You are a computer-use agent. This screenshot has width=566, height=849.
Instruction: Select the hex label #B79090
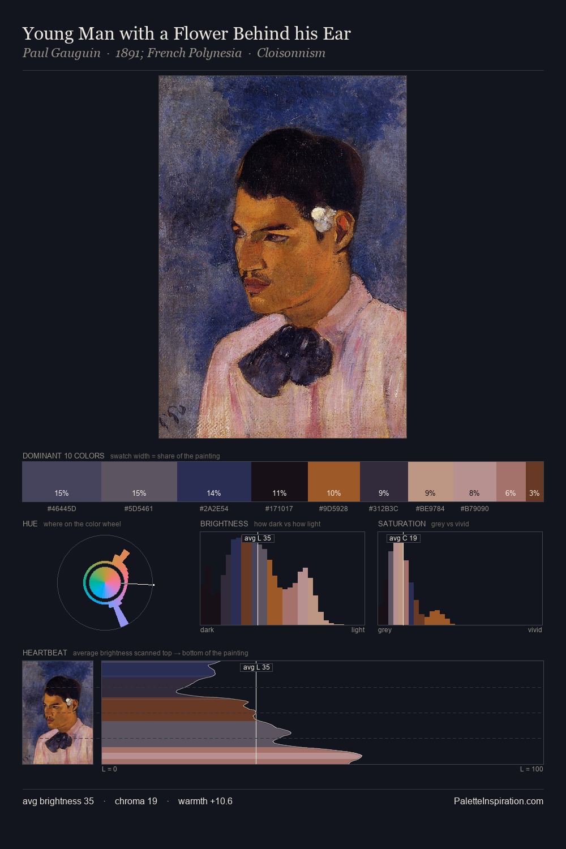pos(474,509)
